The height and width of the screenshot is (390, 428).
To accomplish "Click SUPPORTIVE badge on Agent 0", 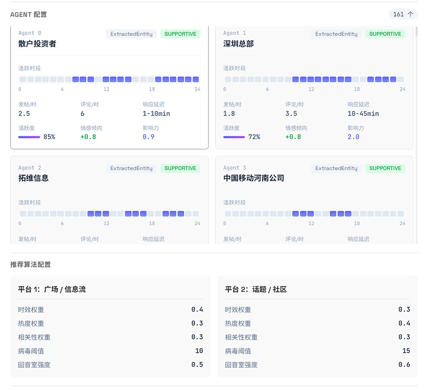I will click(x=180, y=34).
